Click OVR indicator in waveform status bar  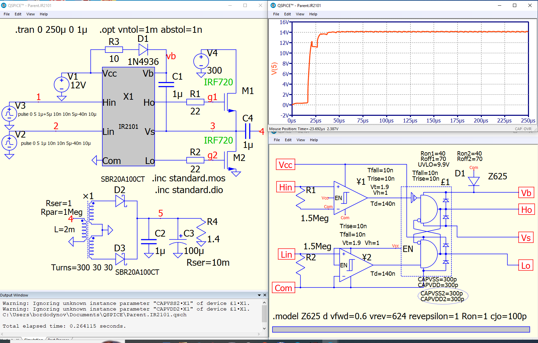527,129
